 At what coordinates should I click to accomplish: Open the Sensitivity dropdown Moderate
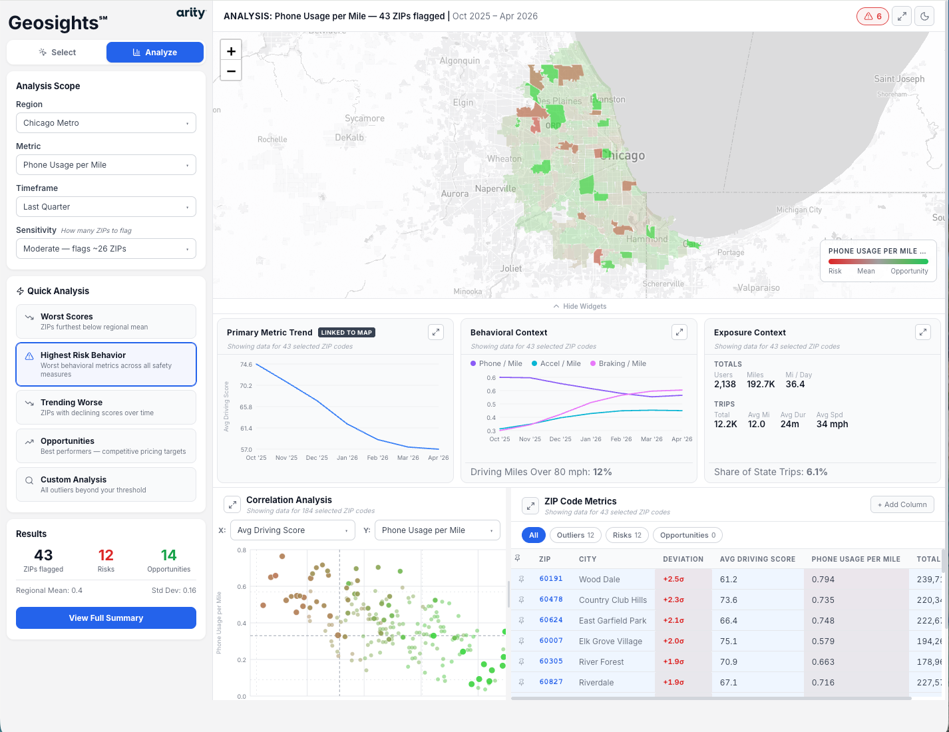pyautogui.click(x=106, y=248)
